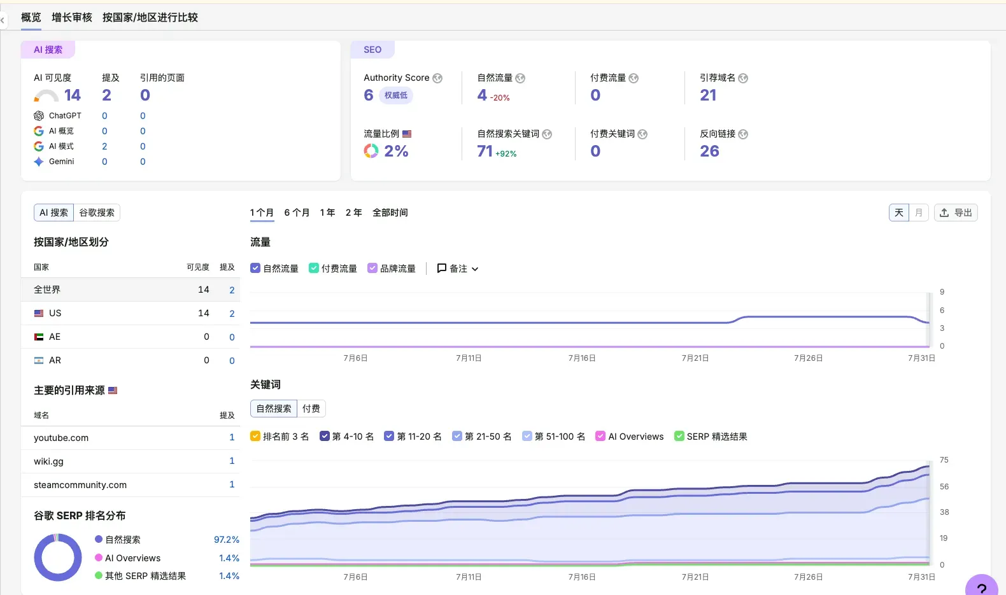Open the youtube.com source row
This screenshot has width=1006, height=595.
tap(131, 438)
